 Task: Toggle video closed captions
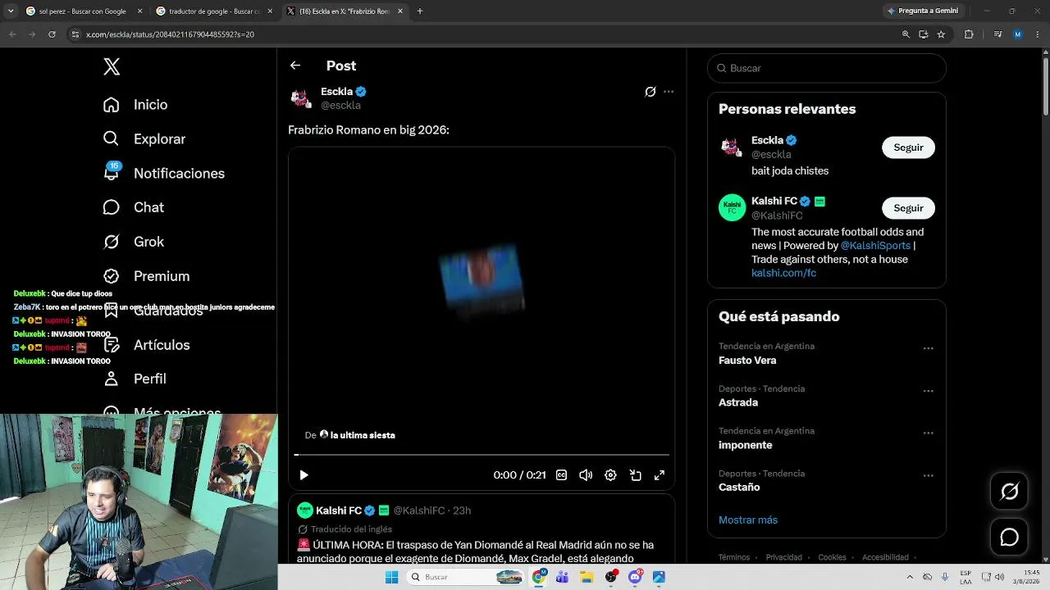click(561, 475)
